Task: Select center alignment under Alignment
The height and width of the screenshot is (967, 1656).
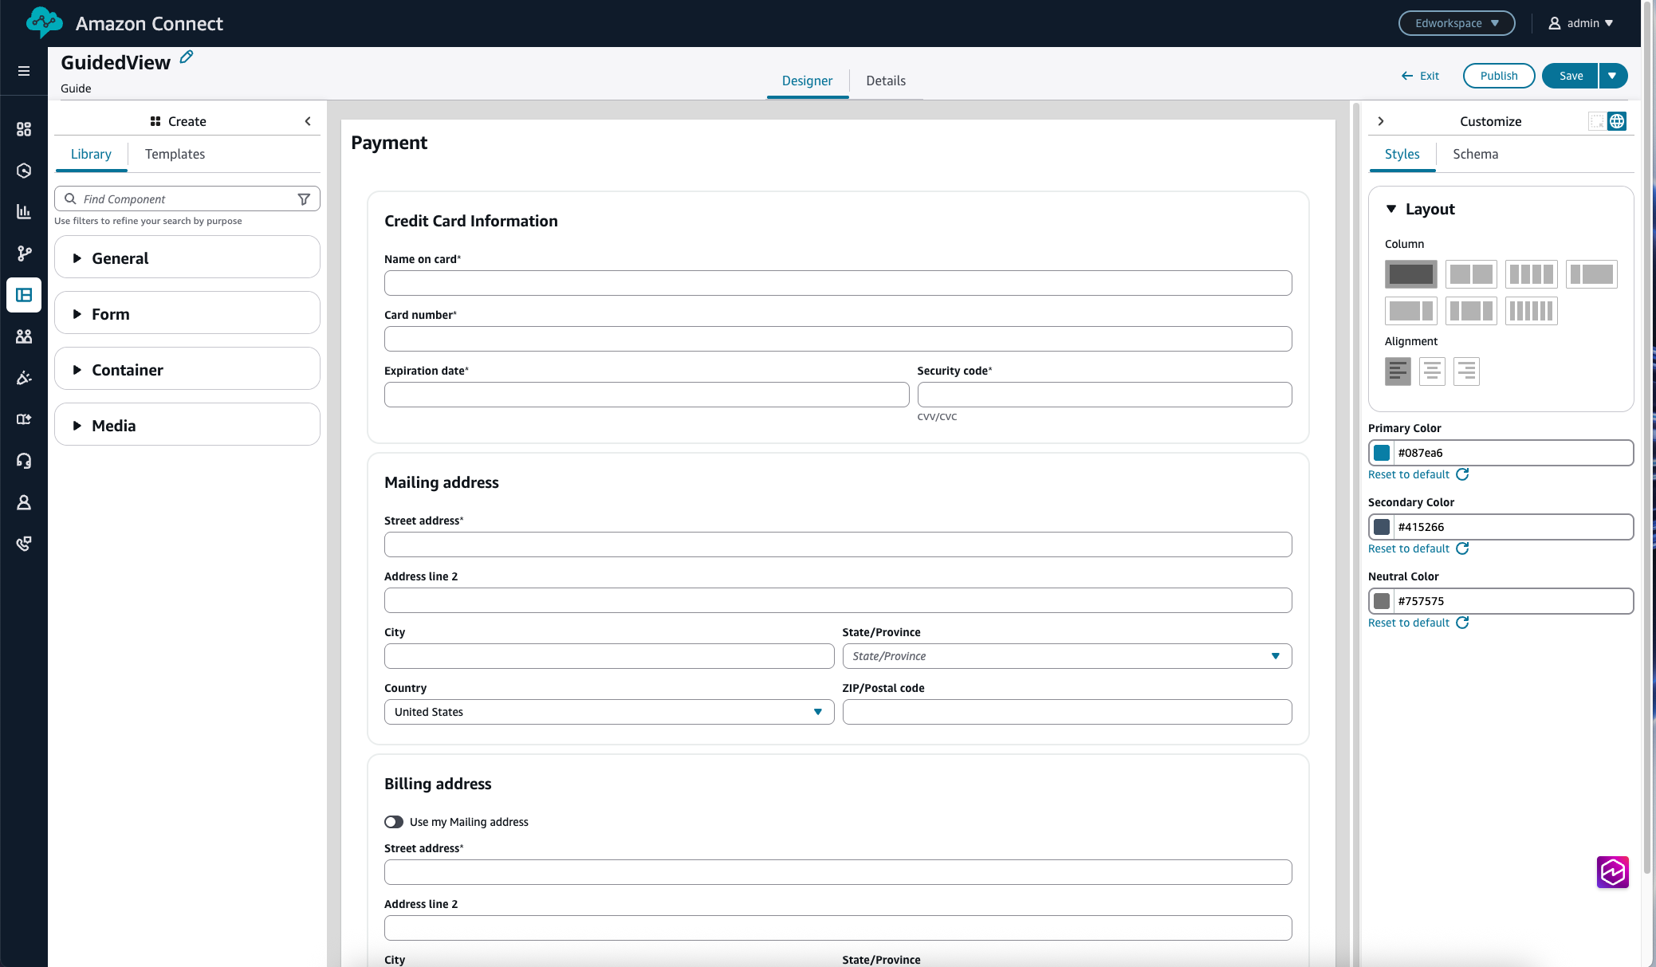Action: click(1431, 371)
